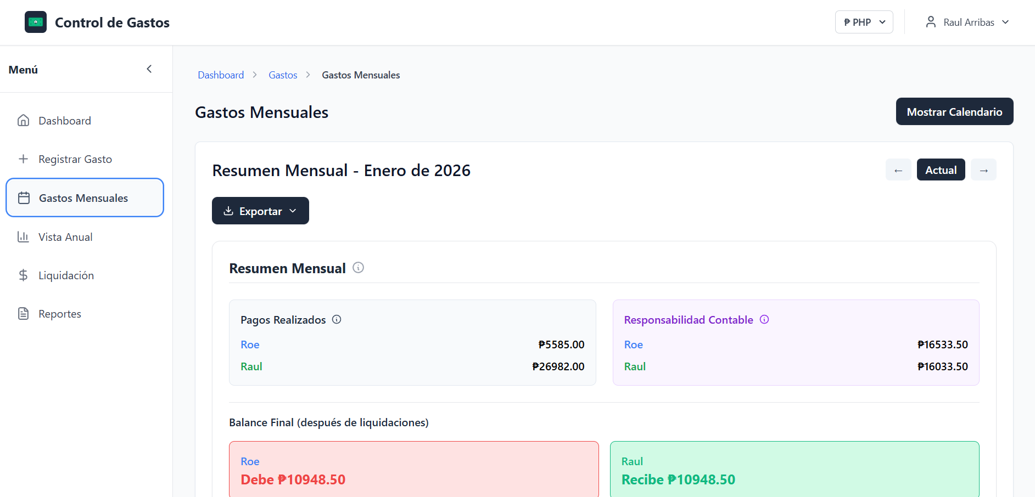Viewport: 1035px width, 497px height.
Task: Click the Control de Gastos logo icon
Action: click(36, 22)
